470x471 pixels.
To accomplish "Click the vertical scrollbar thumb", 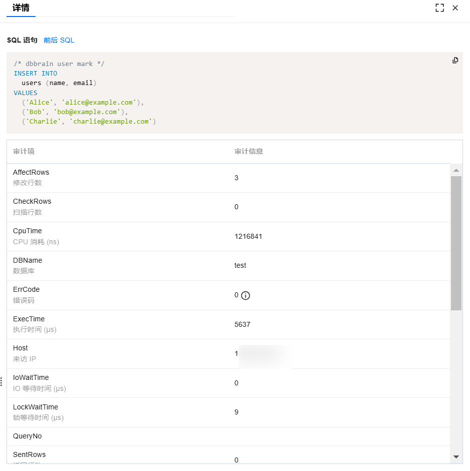I will pyautogui.click(x=455, y=243).
